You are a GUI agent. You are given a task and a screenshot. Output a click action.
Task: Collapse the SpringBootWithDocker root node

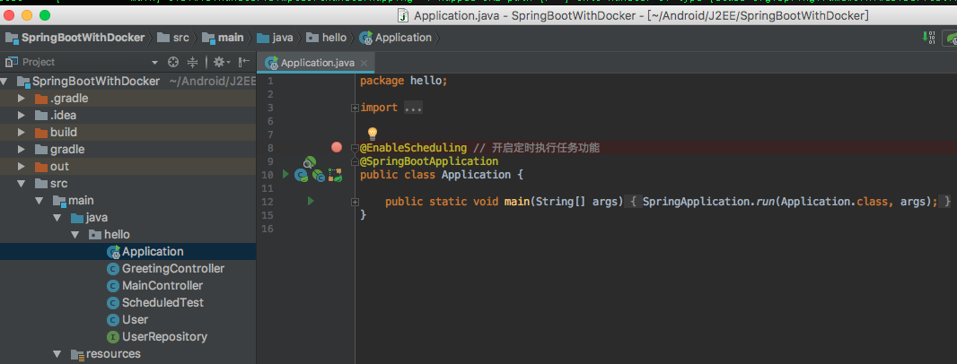(x=4, y=81)
